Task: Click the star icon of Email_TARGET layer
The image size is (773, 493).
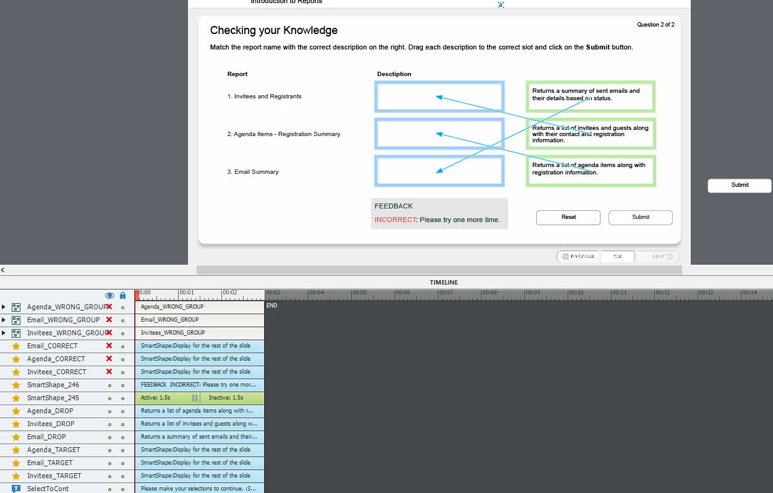Action: tap(16, 463)
